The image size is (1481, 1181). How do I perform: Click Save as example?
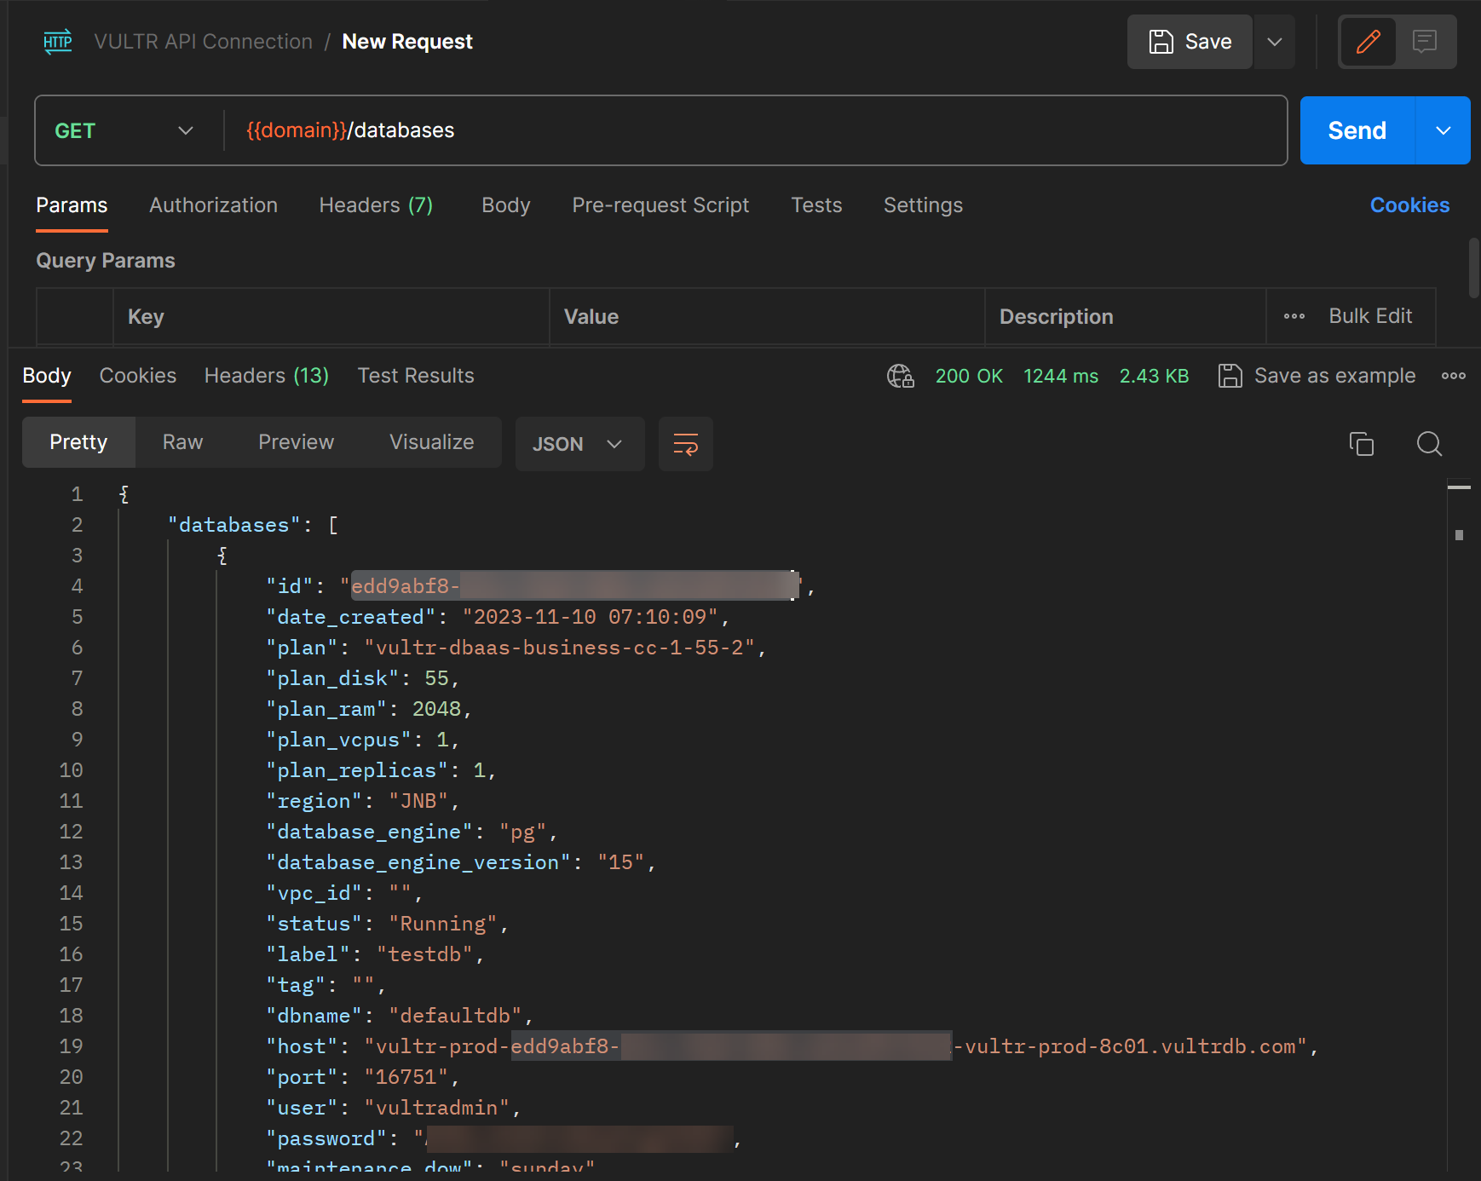1317,376
